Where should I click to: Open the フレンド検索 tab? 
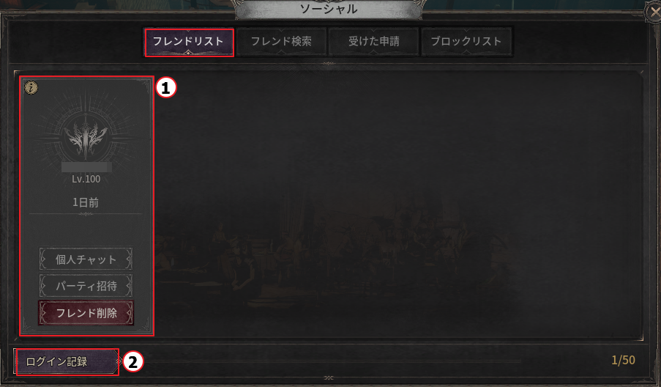pyautogui.click(x=281, y=42)
